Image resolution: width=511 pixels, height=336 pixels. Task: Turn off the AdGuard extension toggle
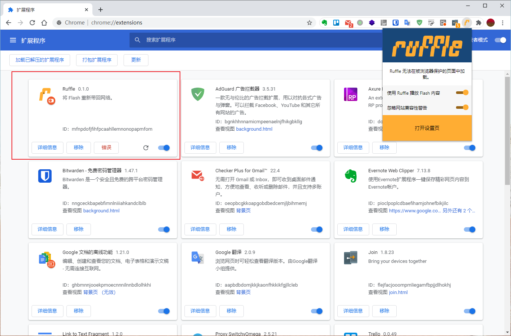point(317,148)
